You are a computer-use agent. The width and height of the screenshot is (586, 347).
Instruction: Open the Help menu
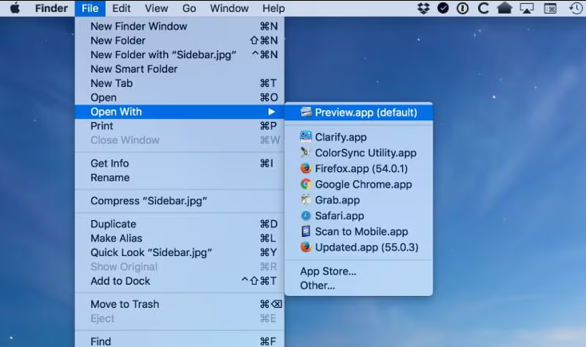[x=273, y=8]
